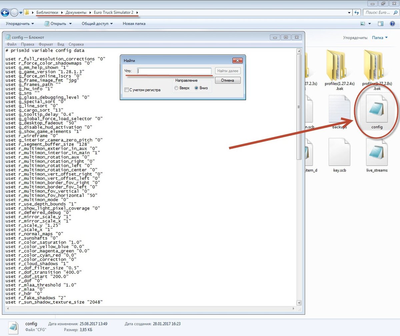The height and width of the screenshot is (336, 400).
Task: Select the 'live_streams' file icon
Action: pos(377,155)
